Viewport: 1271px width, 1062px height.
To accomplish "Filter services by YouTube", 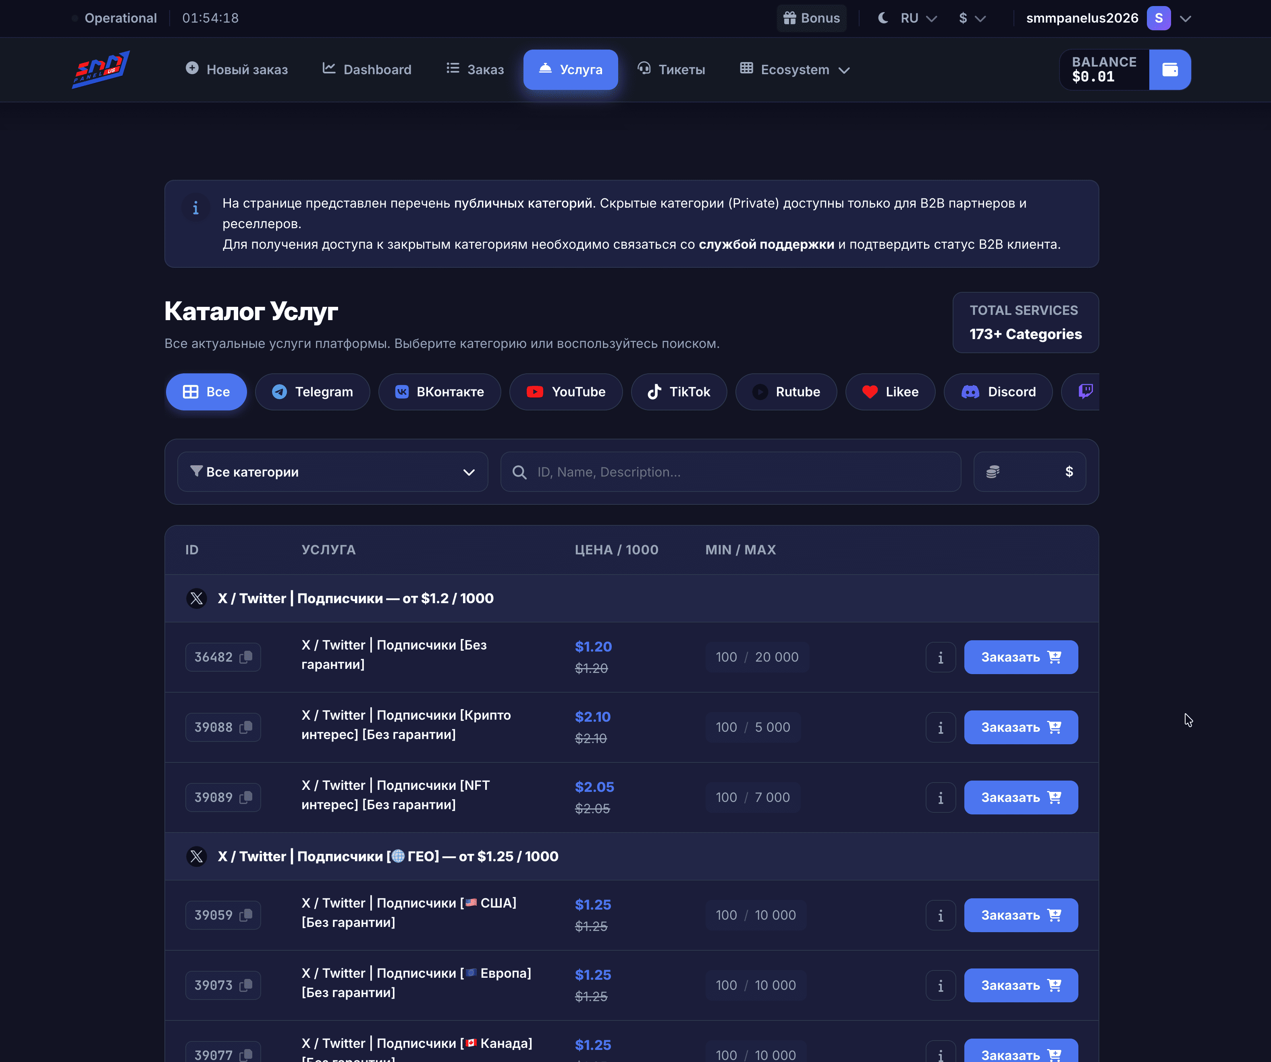I will 565,392.
